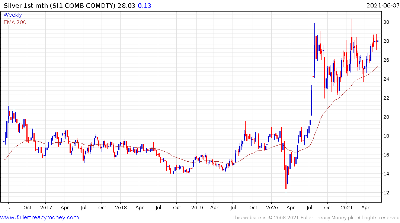Click the 28 label on the price axis
The width and height of the screenshot is (400, 223).
click(386, 41)
